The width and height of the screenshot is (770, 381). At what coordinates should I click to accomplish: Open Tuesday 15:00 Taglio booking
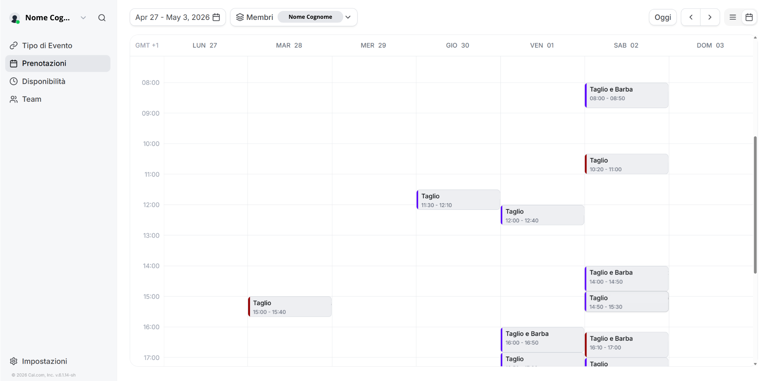pyautogui.click(x=290, y=307)
